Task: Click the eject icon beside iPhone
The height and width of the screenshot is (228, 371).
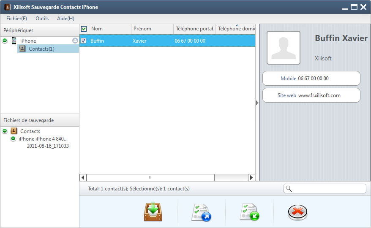Action: click(75, 41)
